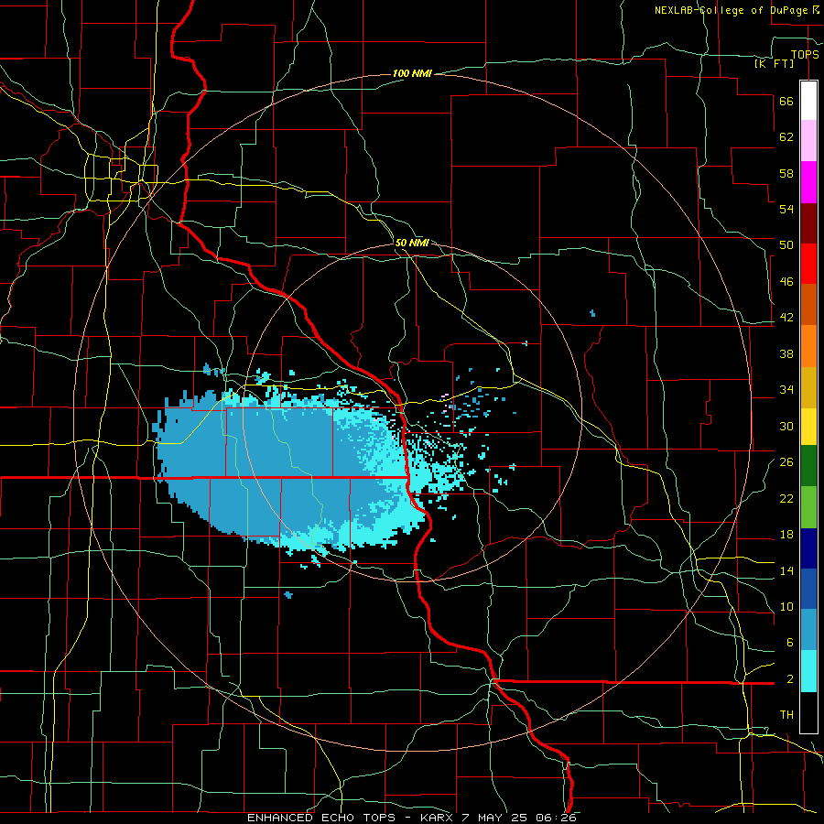Image resolution: width=824 pixels, height=824 pixels.
Task: Click the '66' legend label
Action: (786, 102)
